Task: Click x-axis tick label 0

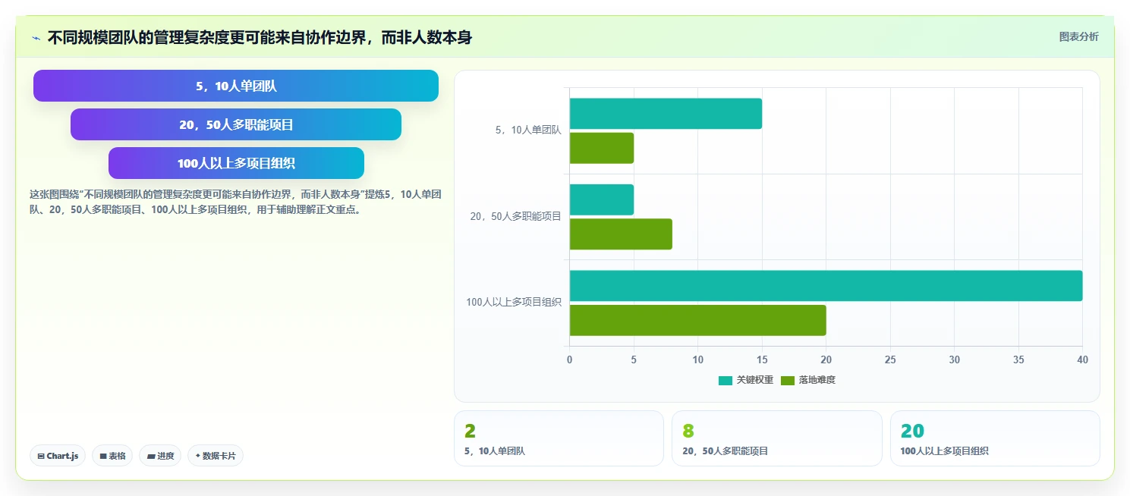Action: click(570, 359)
